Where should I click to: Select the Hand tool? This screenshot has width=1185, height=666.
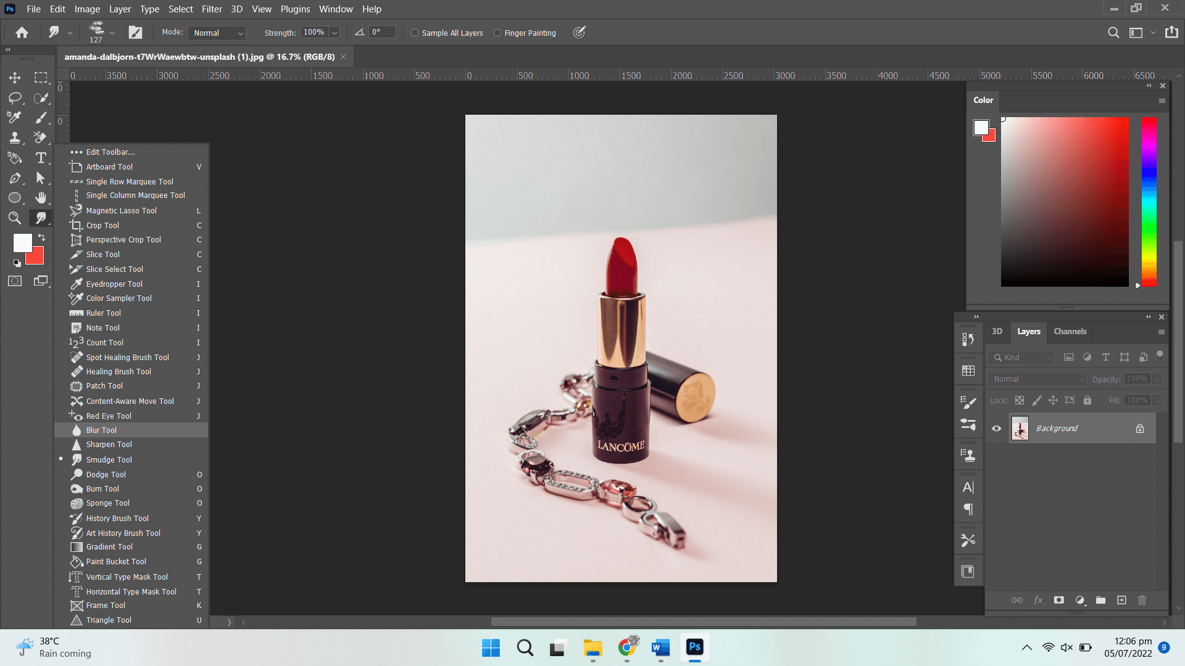click(41, 198)
